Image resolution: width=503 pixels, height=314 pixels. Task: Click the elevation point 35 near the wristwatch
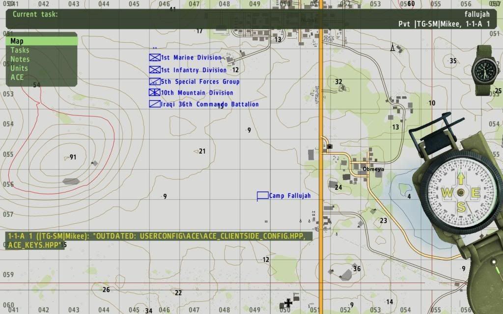coord(452,61)
